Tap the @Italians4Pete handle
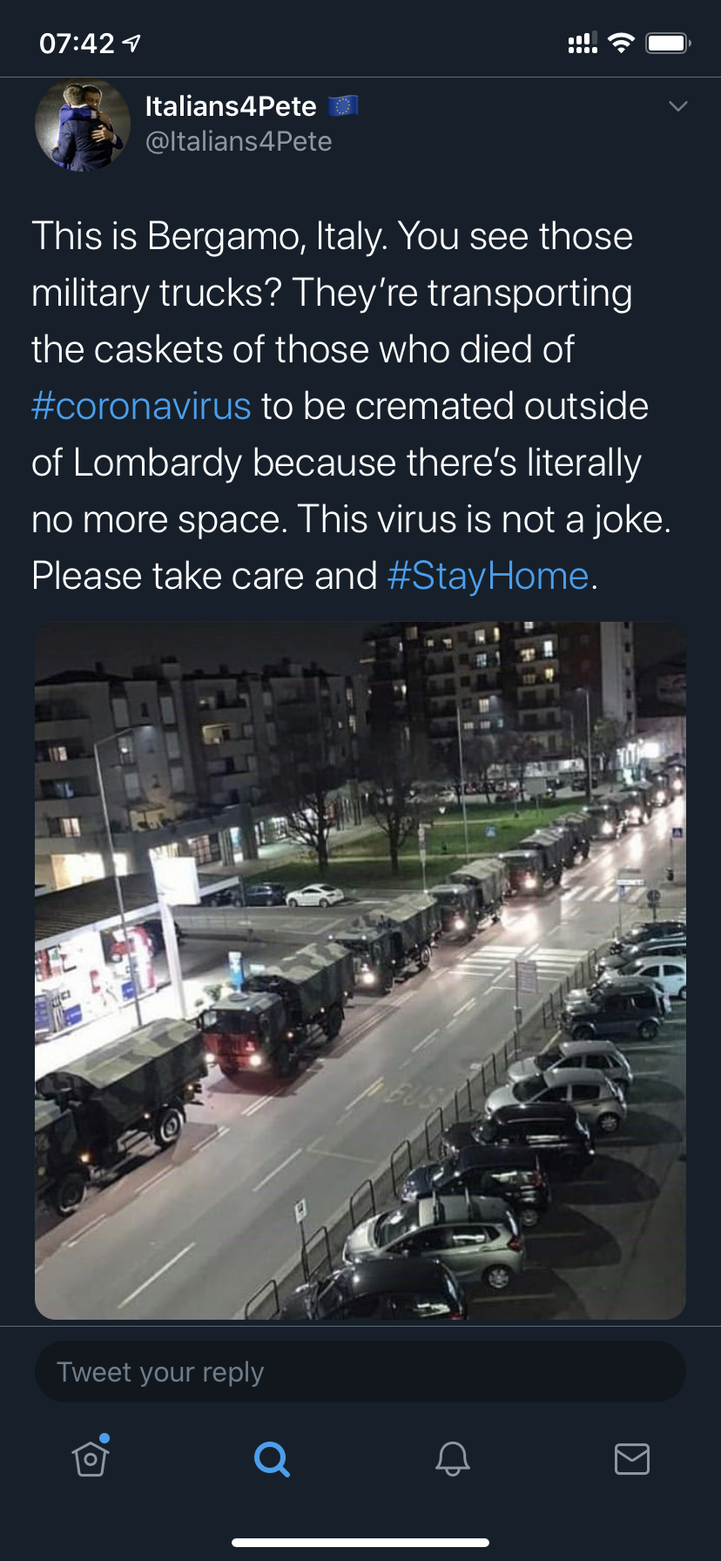The image size is (721, 1561). (239, 141)
